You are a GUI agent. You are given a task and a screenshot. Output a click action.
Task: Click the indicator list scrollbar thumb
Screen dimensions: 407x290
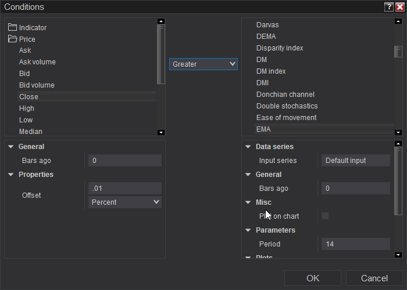pos(398,52)
